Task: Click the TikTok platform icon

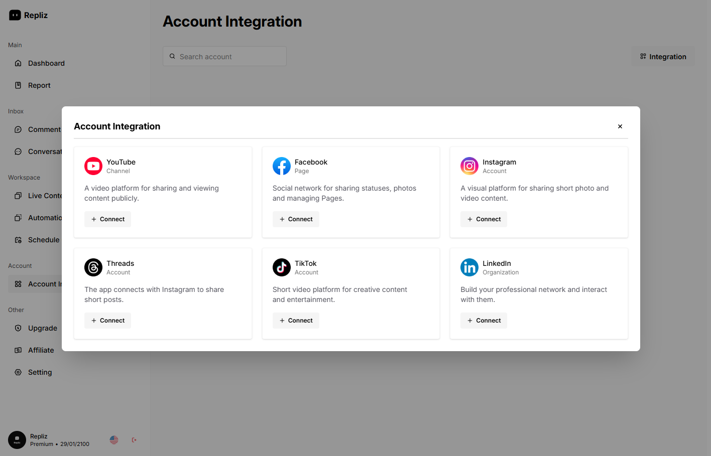Action: pos(281,267)
